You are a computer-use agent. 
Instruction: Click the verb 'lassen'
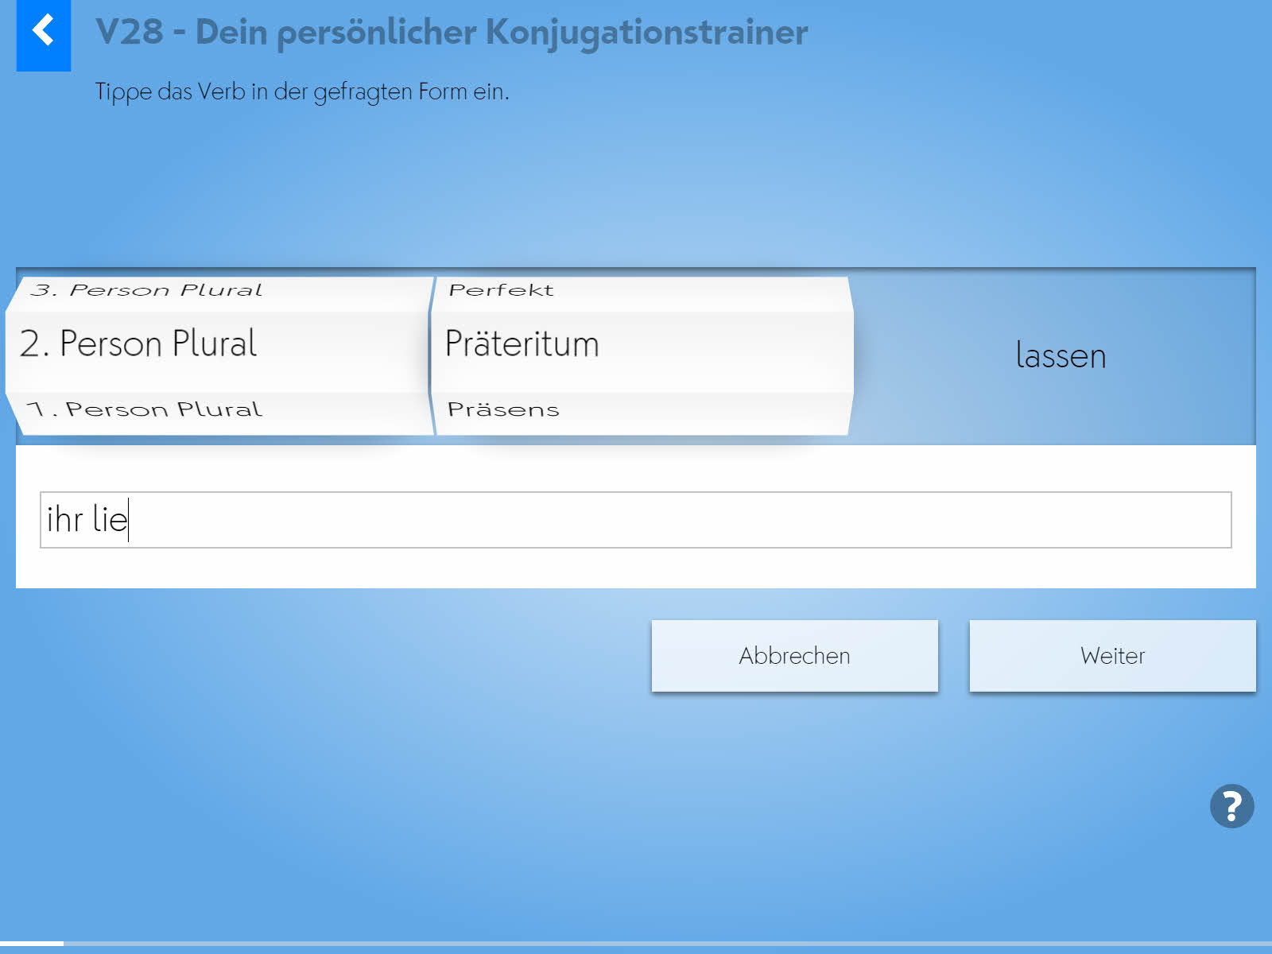click(1061, 355)
